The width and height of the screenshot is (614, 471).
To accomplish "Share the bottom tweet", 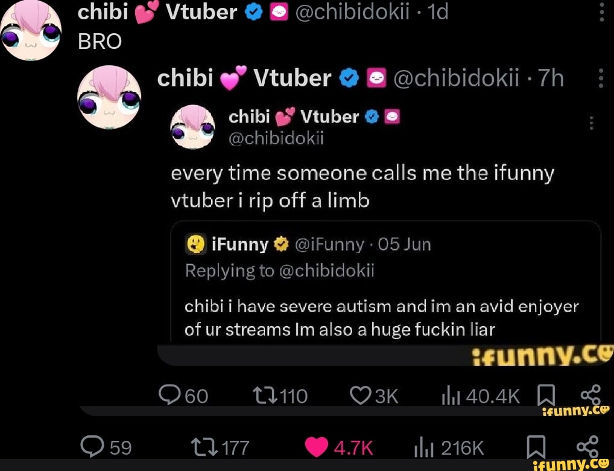I will tap(588, 447).
